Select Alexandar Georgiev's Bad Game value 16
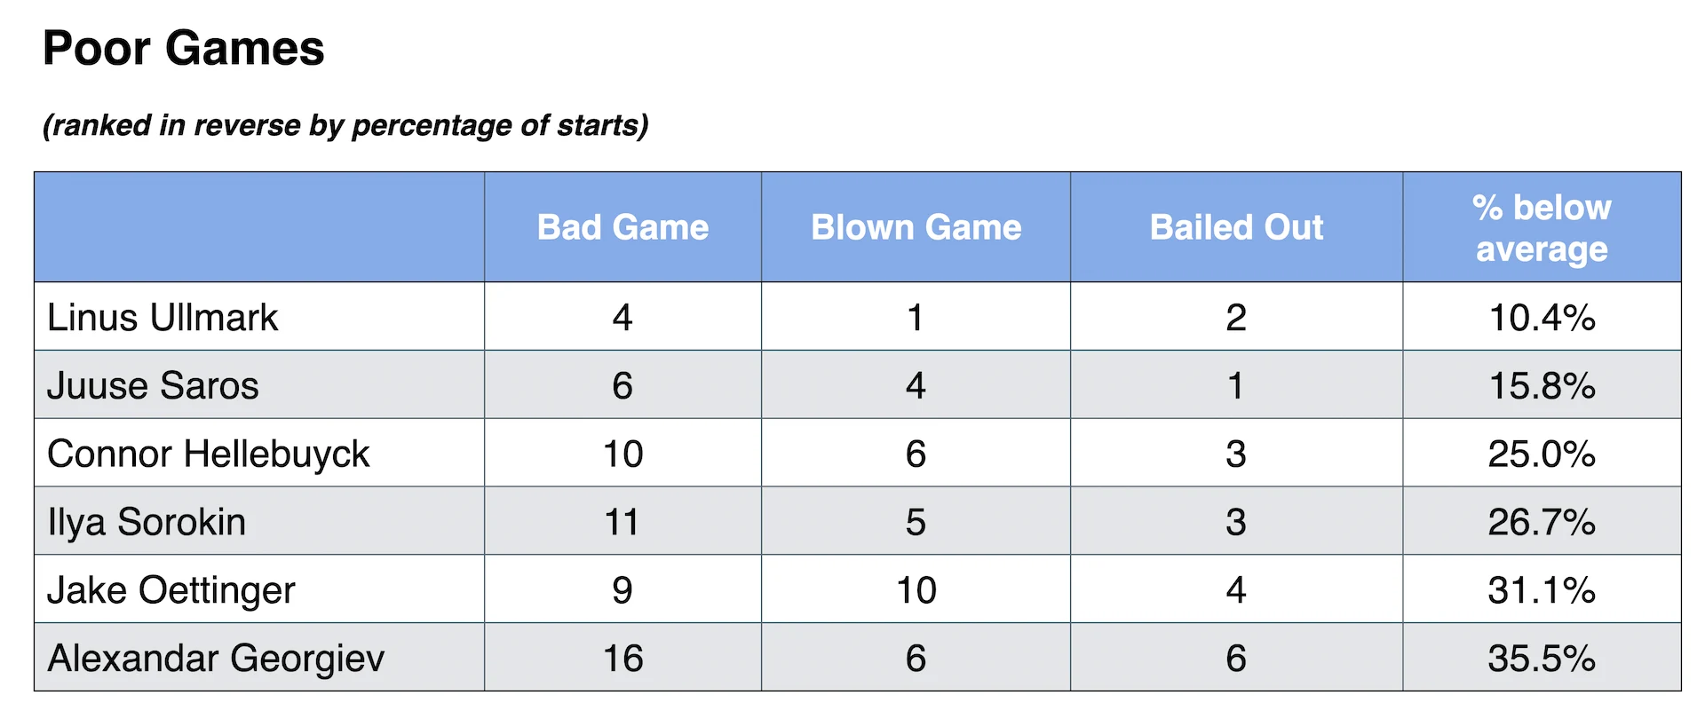Image resolution: width=1705 pixels, height=719 pixels. point(623,659)
